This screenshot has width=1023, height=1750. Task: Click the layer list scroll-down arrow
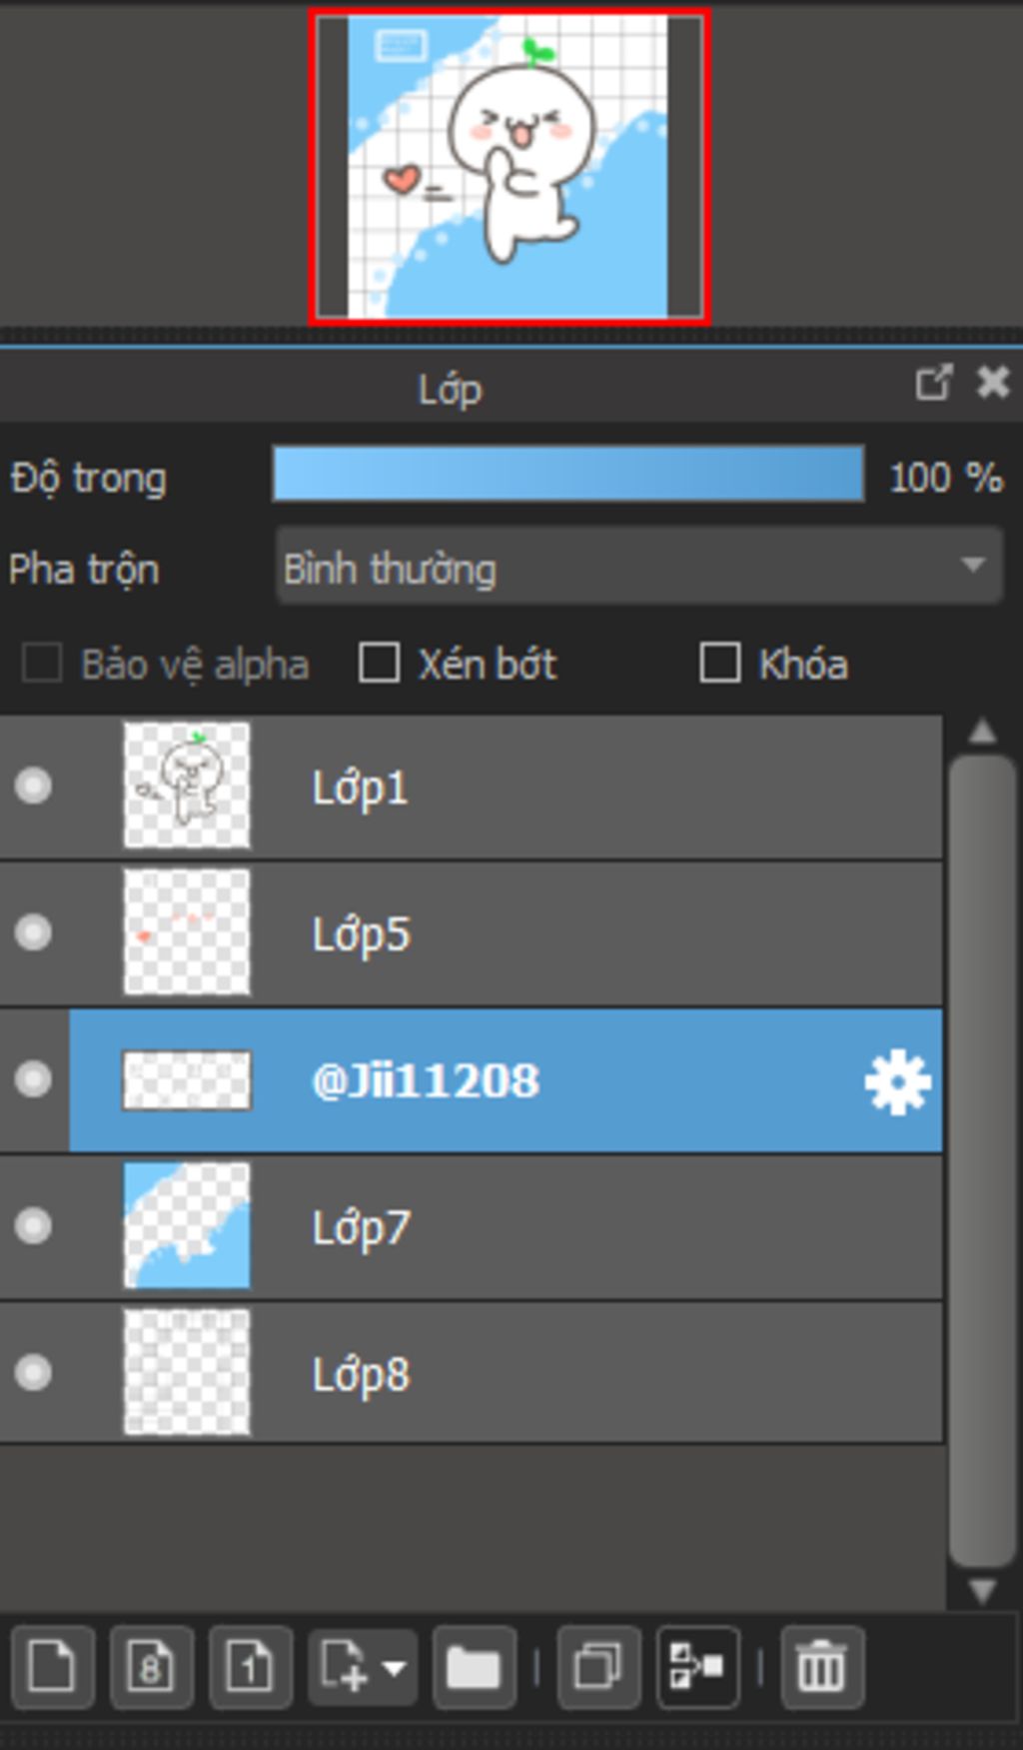982,1590
